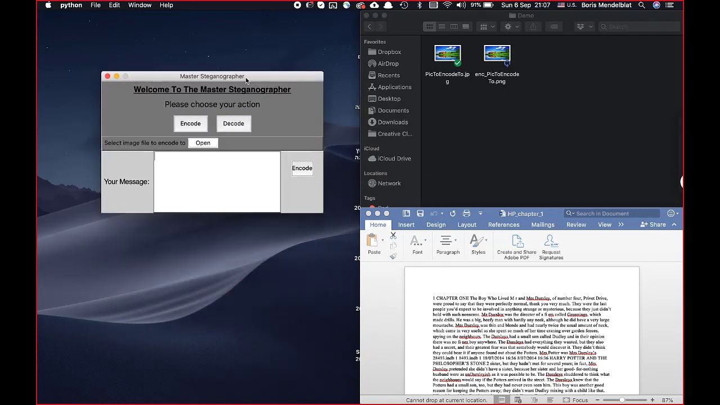Switch to the Insert ribbon tab
The width and height of the screenshot is (720, 405).
click(406, 224)
